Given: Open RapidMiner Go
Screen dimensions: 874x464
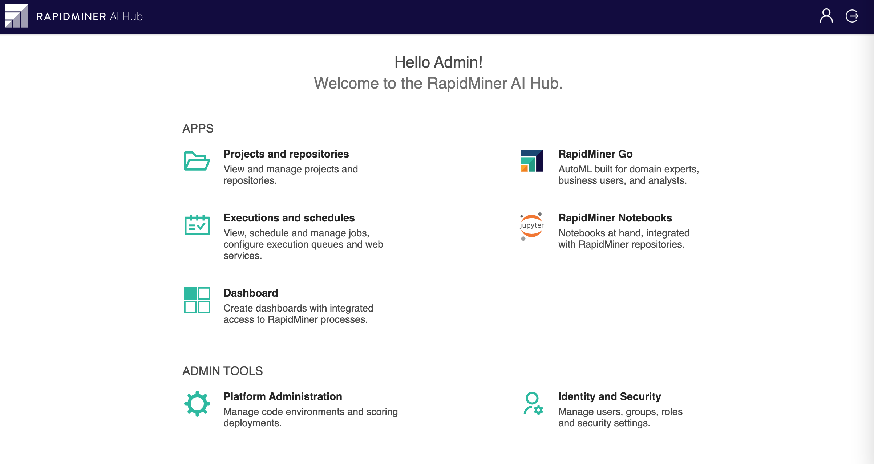Looking at the screenshot, I should point(595,154).
